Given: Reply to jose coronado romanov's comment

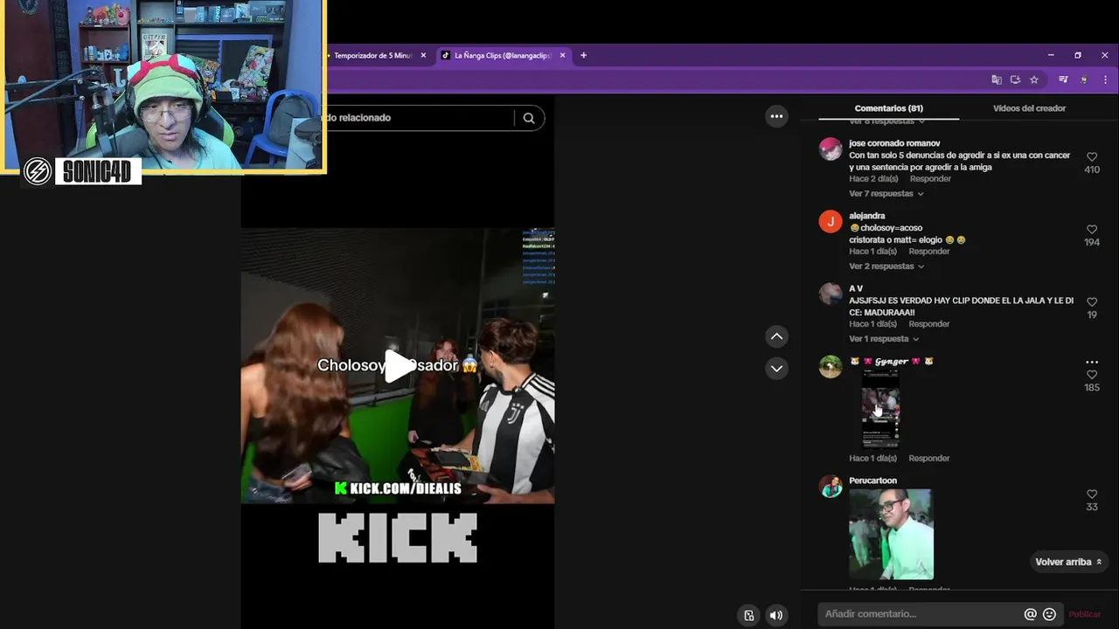Looking at the screenshot, I should [x=929, y=179].
